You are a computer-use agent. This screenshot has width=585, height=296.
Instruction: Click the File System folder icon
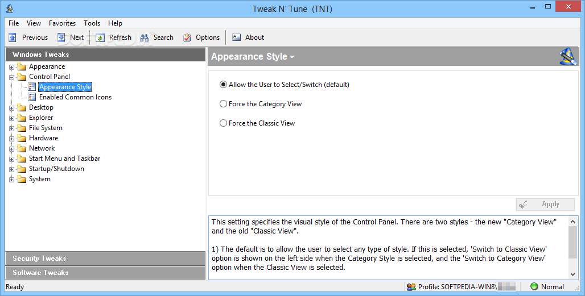pos(22,128)
